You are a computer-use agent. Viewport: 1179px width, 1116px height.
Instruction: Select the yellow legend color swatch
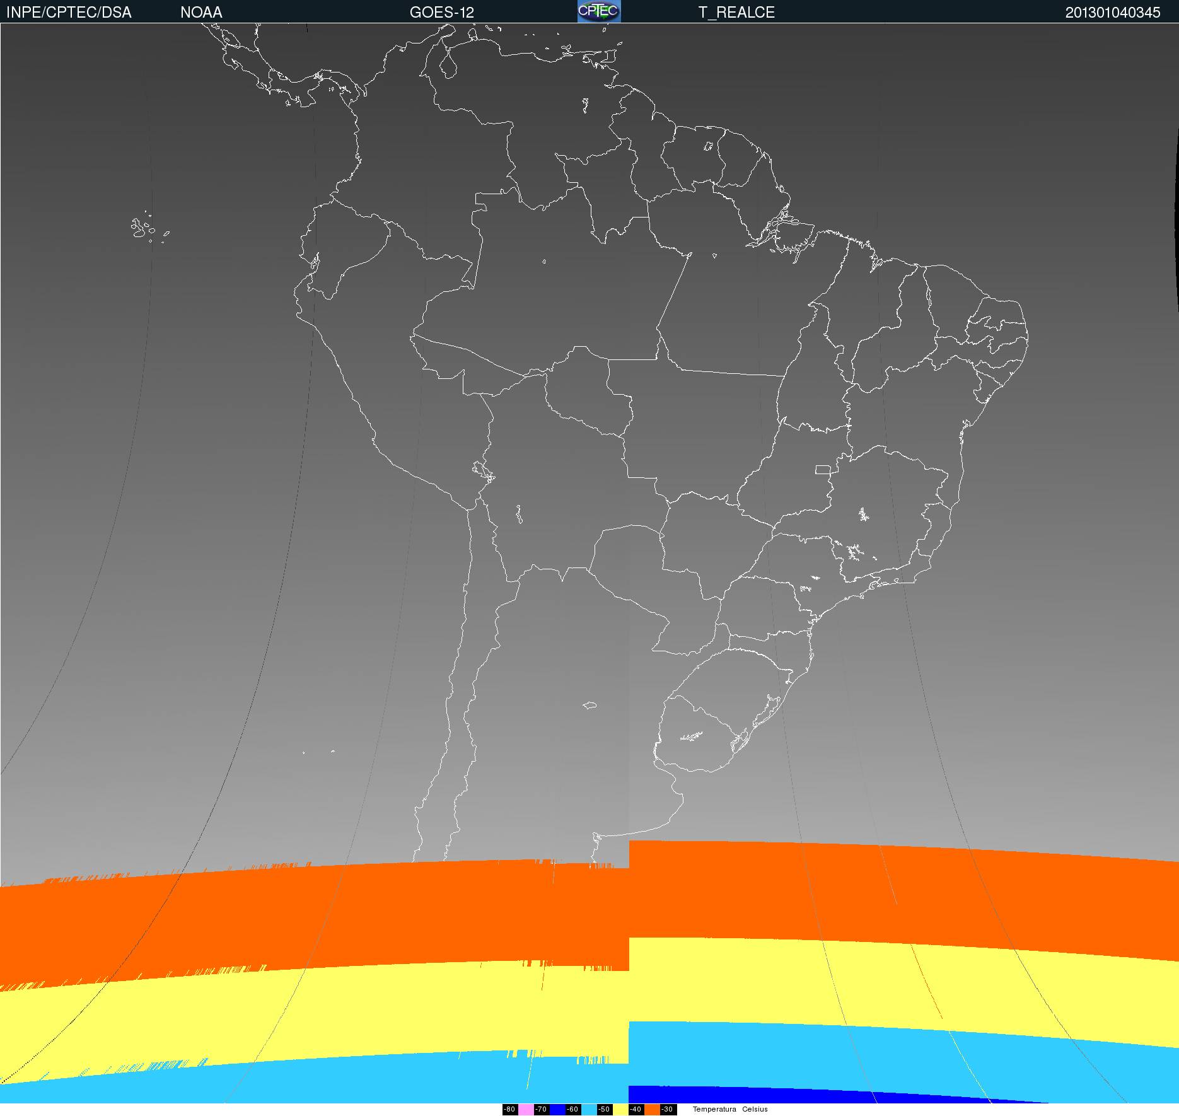(620, 1110)
